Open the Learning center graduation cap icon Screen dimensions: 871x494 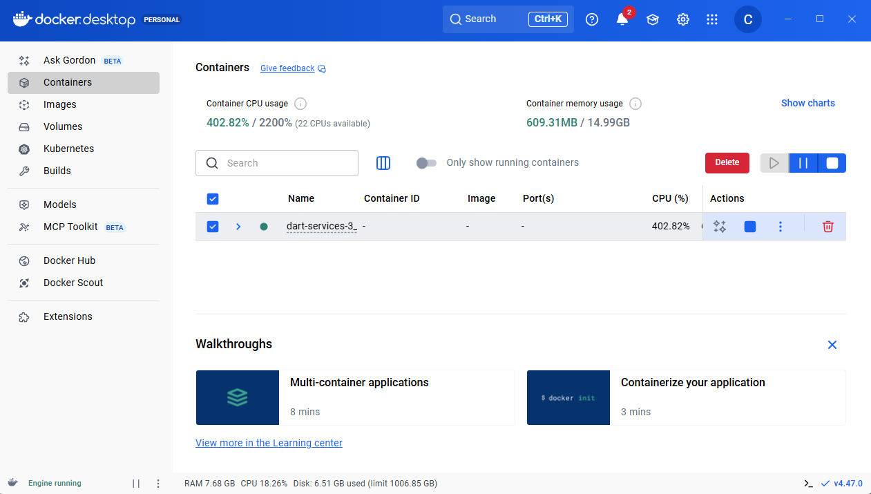[653, 19]
